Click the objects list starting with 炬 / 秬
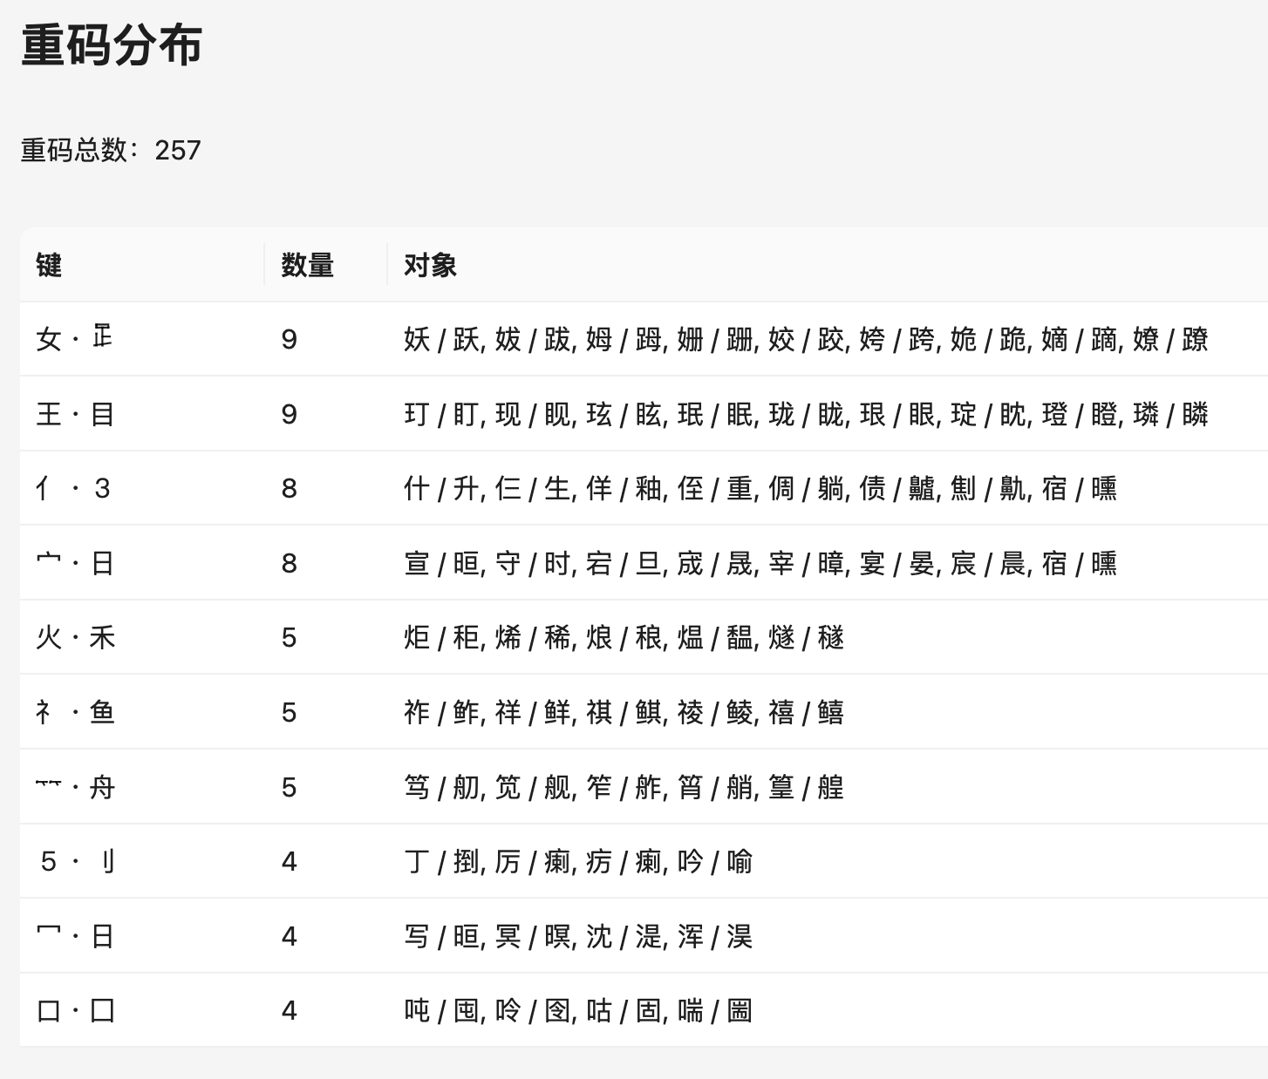 pyautogui.click(x=624, y=638)
